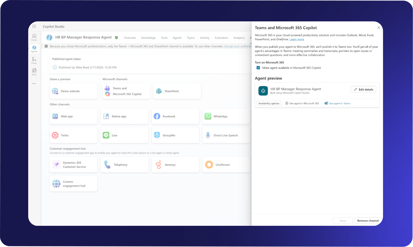Select the WhatsApp channel tile

[x=226, y=116]
